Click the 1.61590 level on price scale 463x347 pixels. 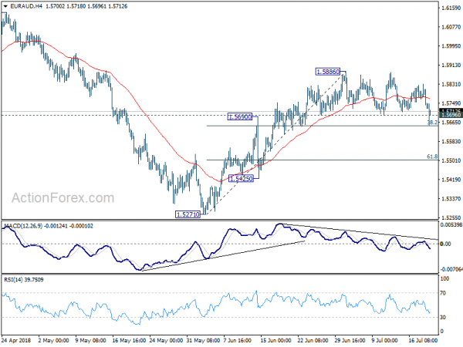point(451,8)
